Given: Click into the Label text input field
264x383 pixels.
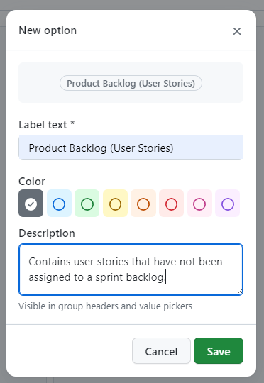Looking at the screenshot, I should 131,148.
